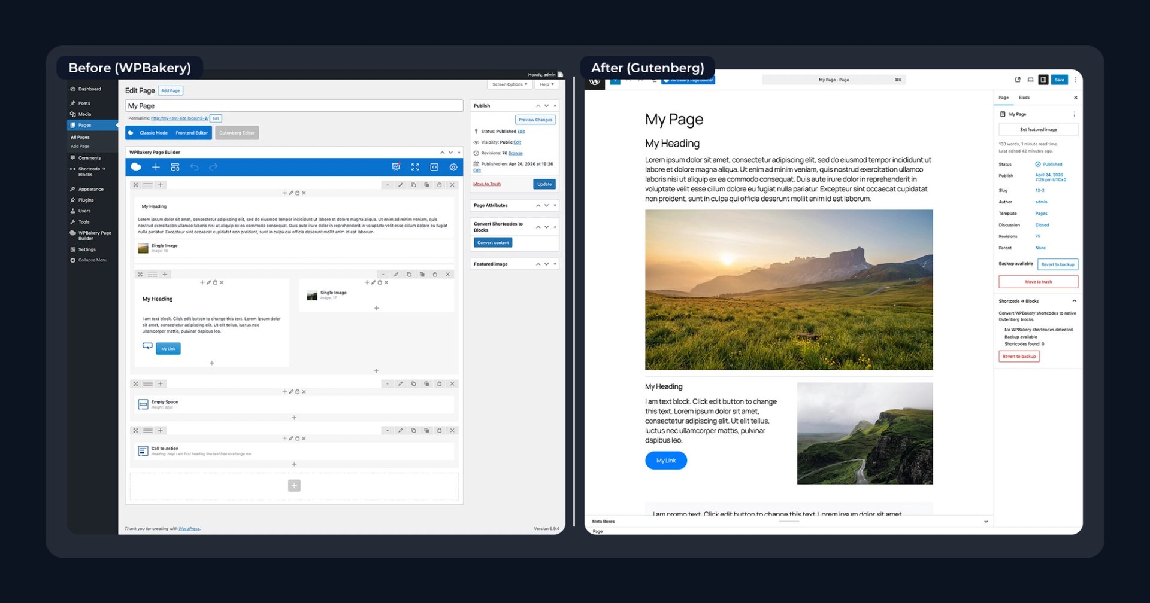Open Media in admin menu

(x=84, y=114)
